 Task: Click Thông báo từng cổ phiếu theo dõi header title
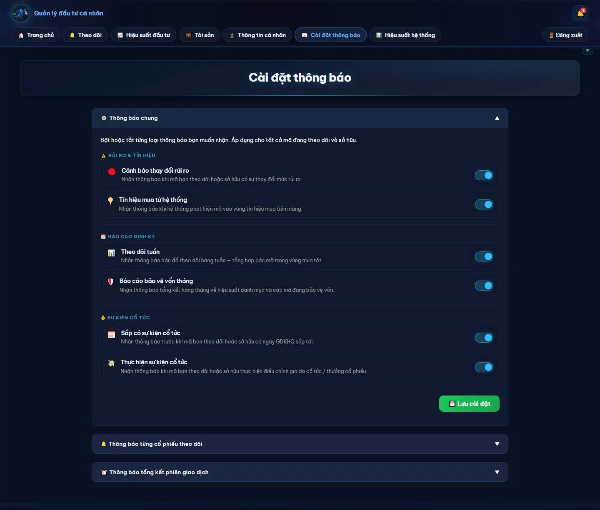(x=155, y=444)
